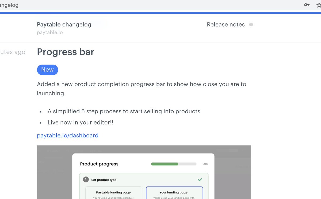Open the Product progress screenshot image

pos(144,172)
